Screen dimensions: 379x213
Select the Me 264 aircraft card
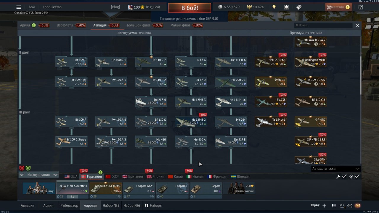[231, 122]
